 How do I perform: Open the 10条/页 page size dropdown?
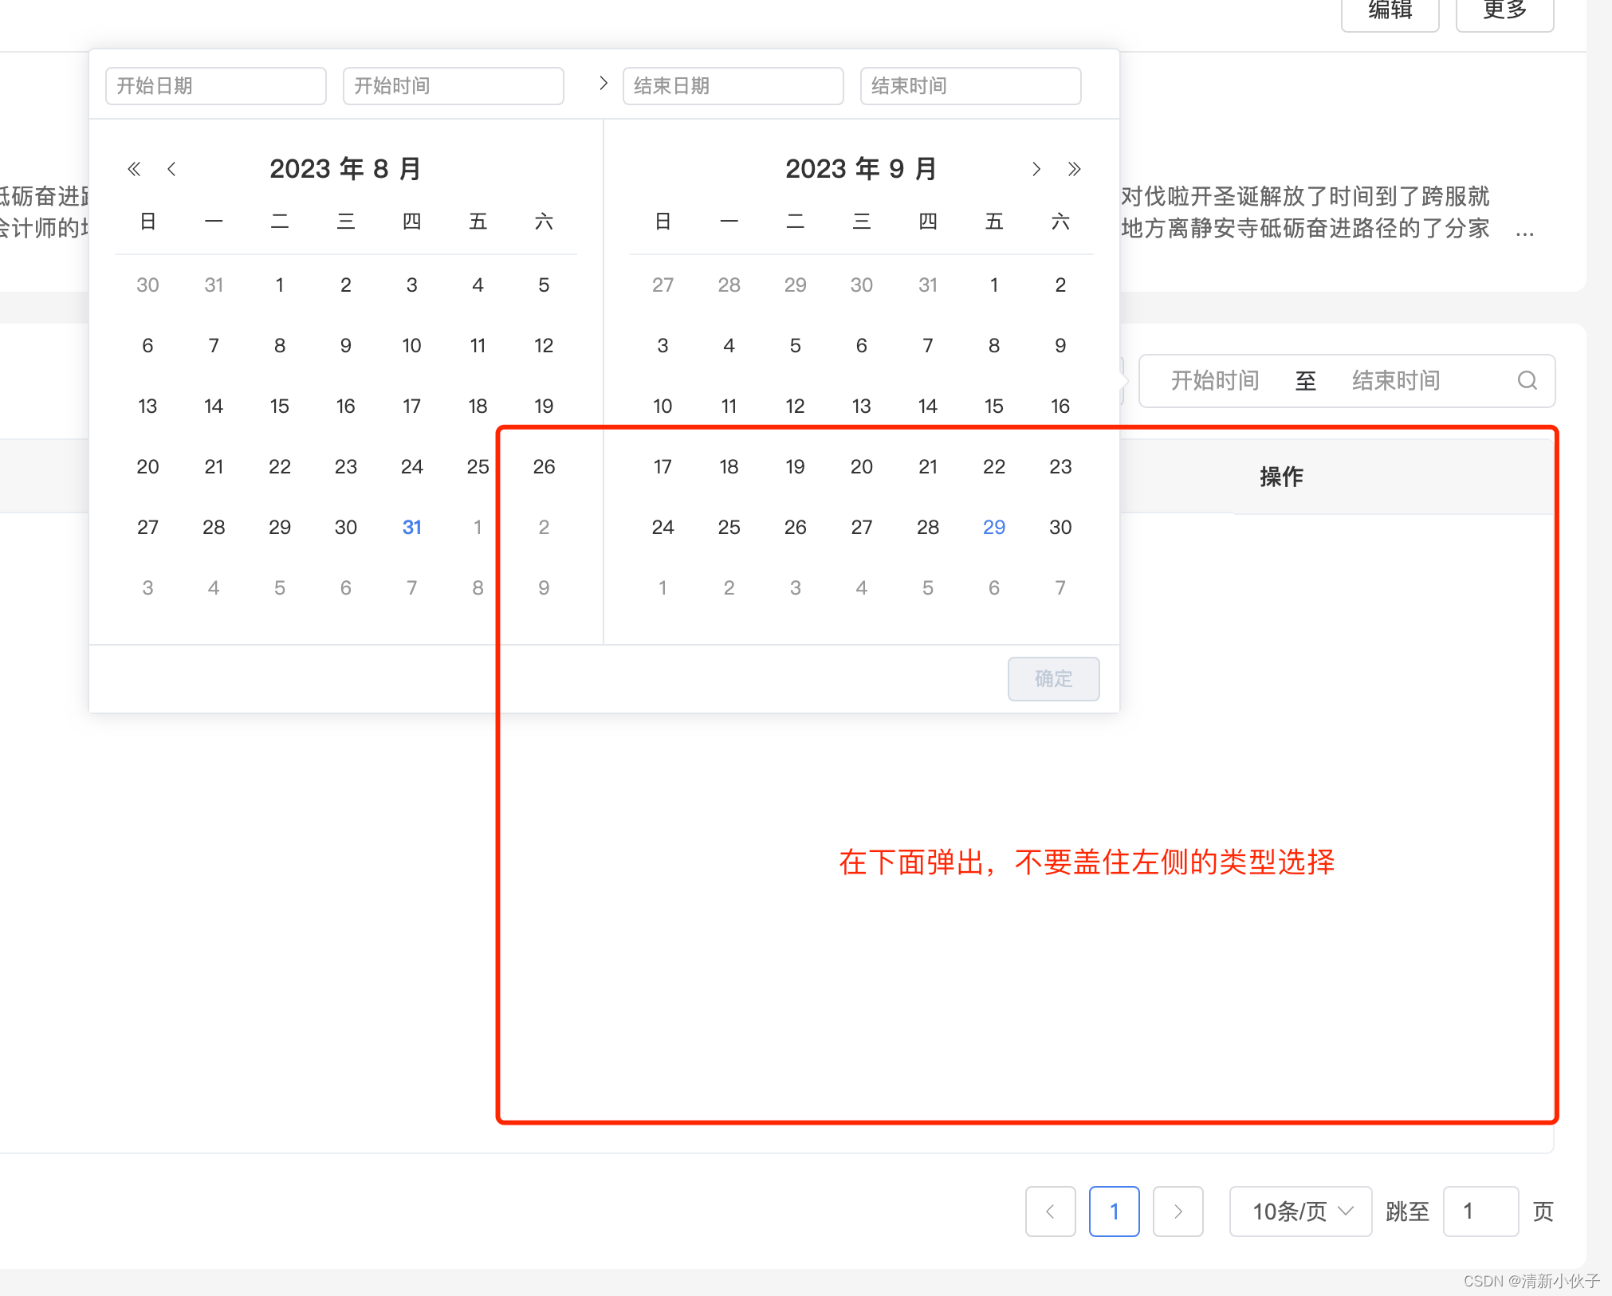pyautogui.click(x=1300, y=1212)
